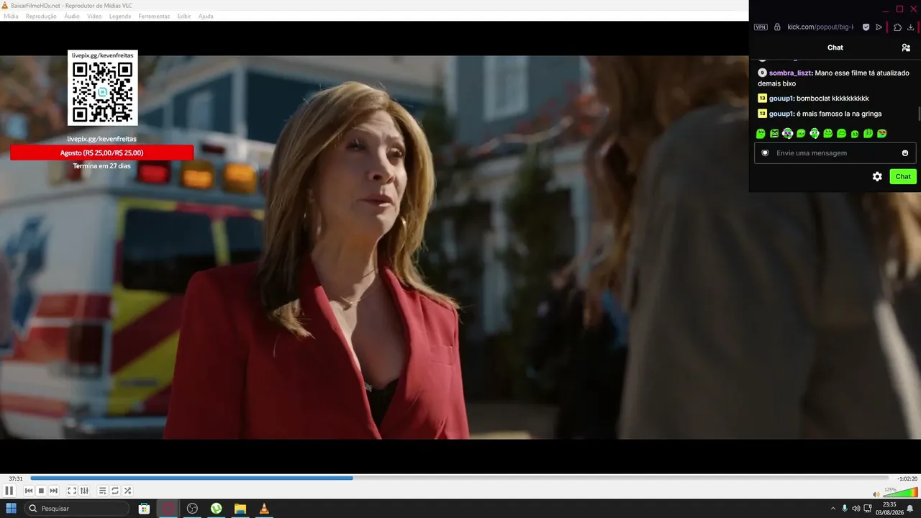Select the fifth emote in row
The image size is (921, 518).
(815, 134)
